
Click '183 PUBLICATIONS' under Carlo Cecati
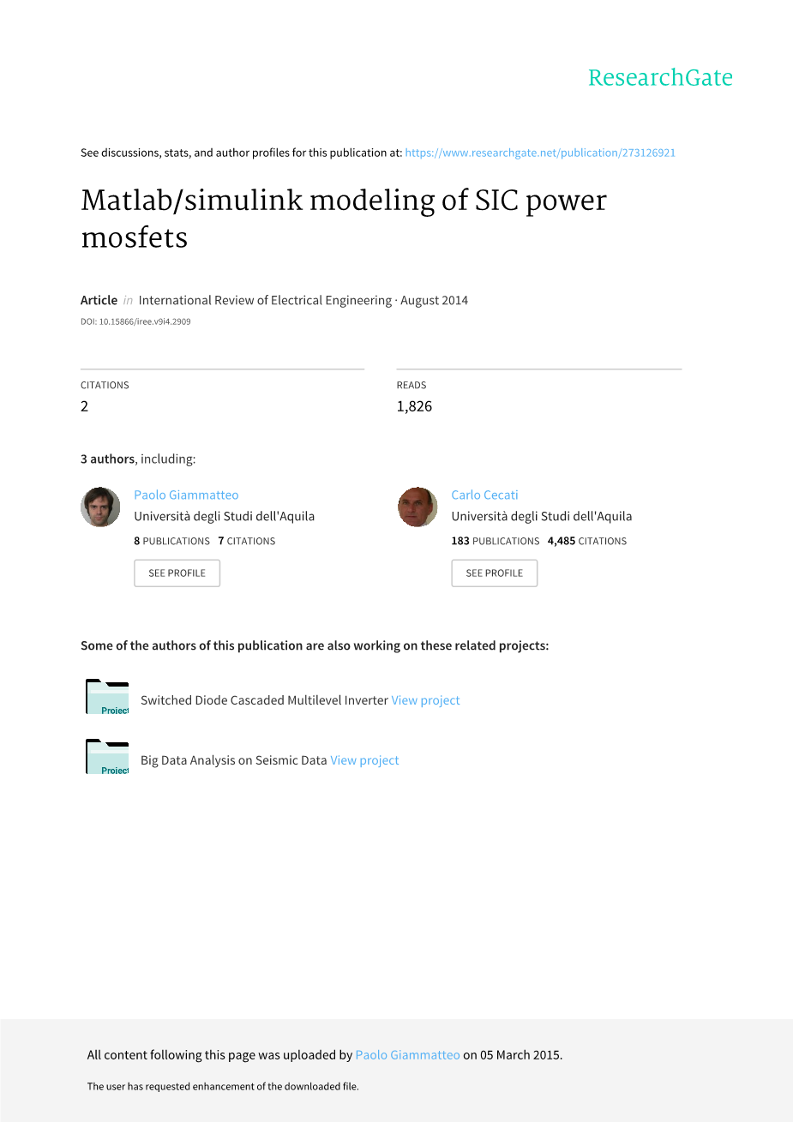[496, 541]
